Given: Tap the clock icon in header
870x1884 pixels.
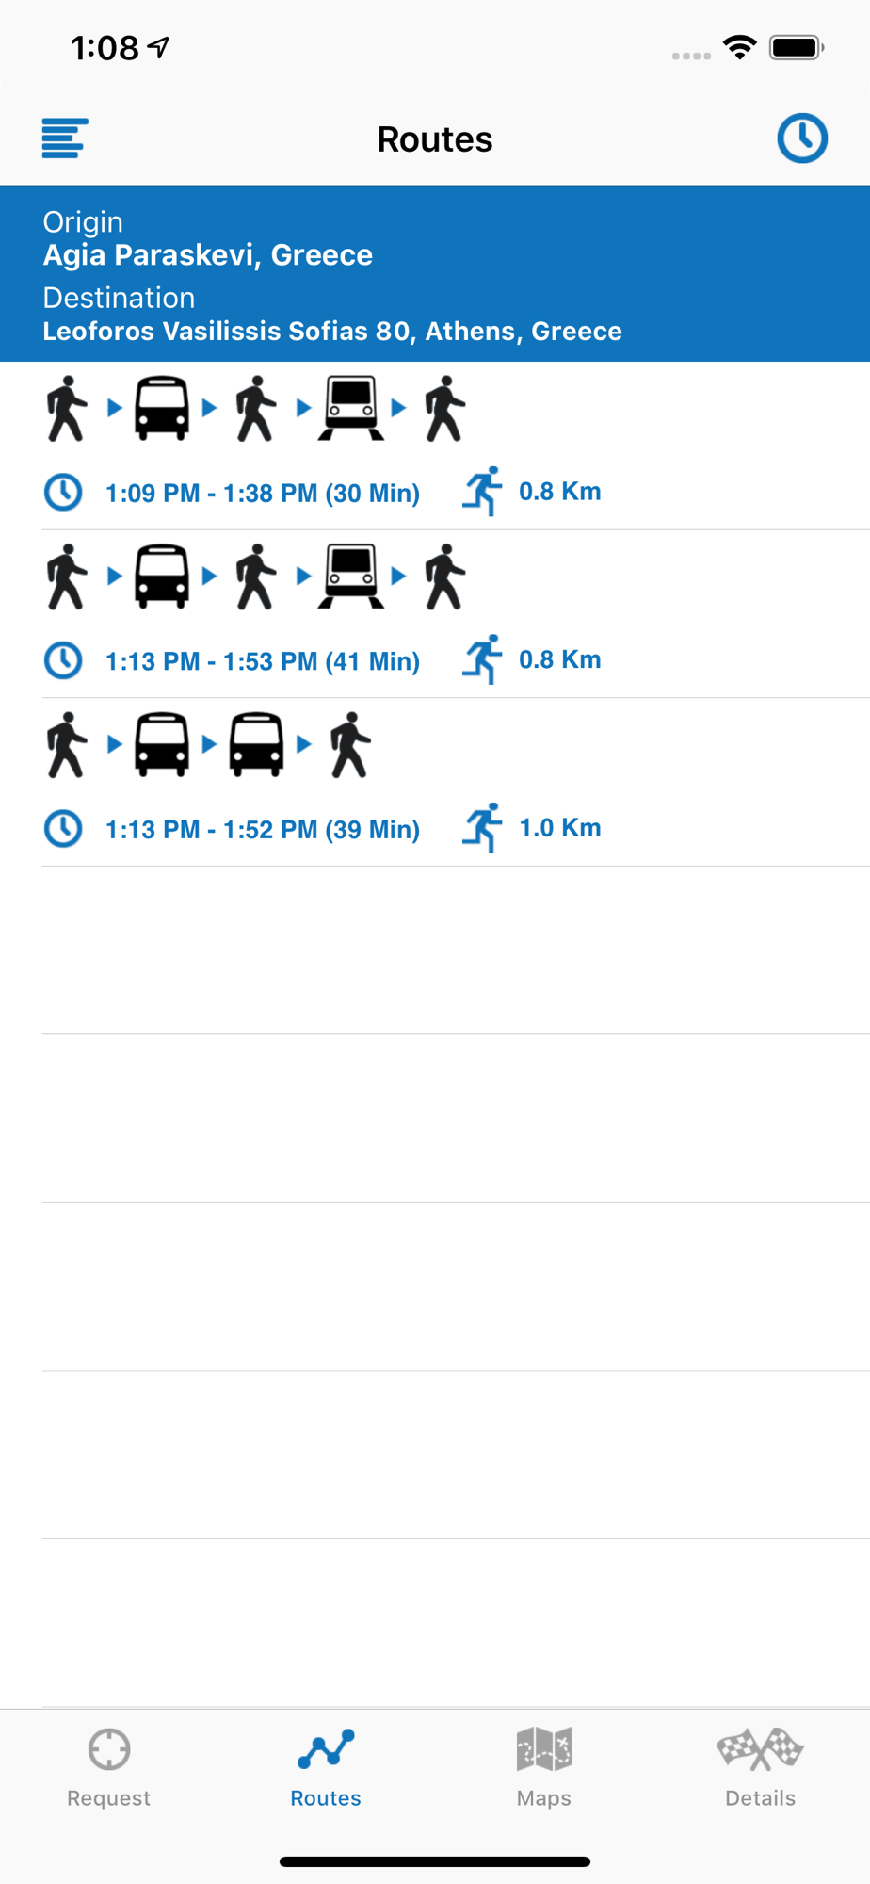Looking at the screenshot, I should 802,138.
